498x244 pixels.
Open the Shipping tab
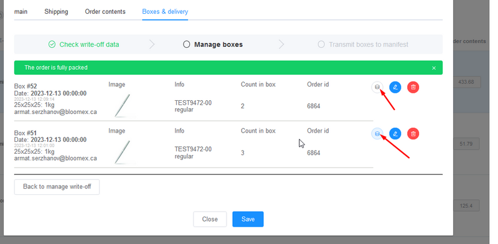point(56,12)
